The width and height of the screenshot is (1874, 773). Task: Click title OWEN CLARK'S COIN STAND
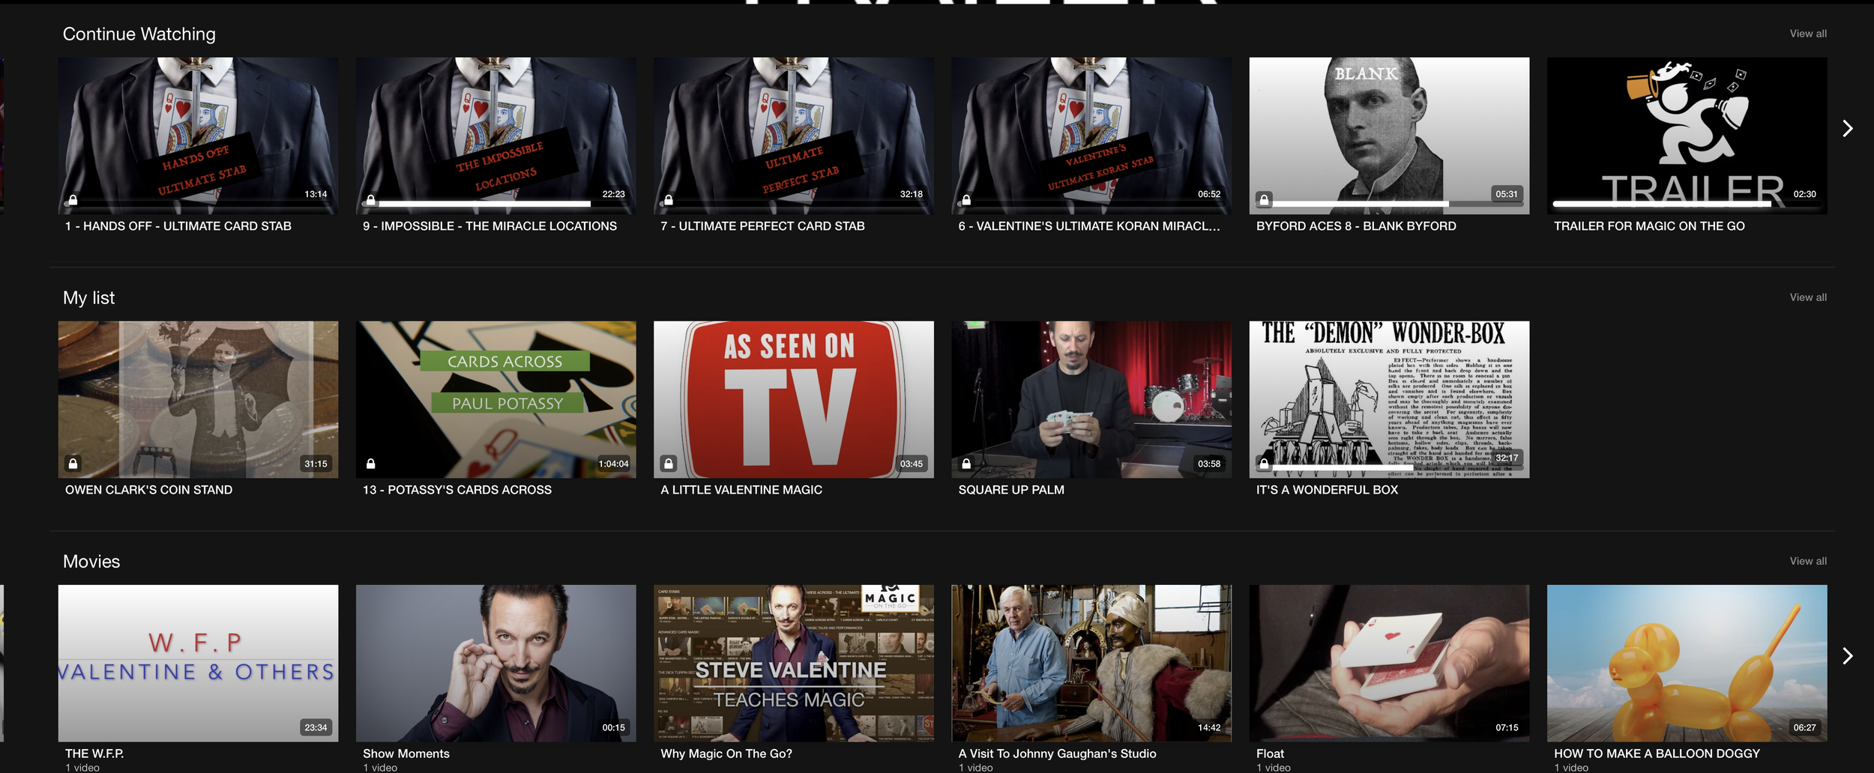[148, 490]
